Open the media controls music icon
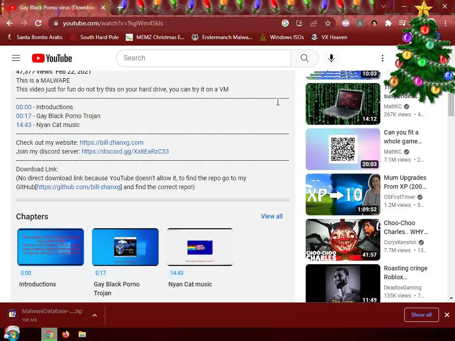Viewport: 455px width, 341px height. (402, 23)
